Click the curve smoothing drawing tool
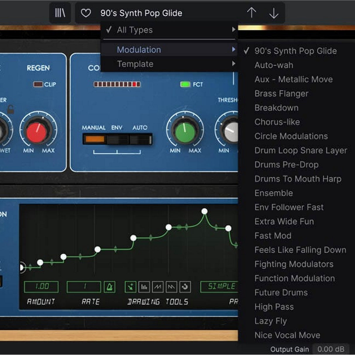 click(x=185, y=287)
